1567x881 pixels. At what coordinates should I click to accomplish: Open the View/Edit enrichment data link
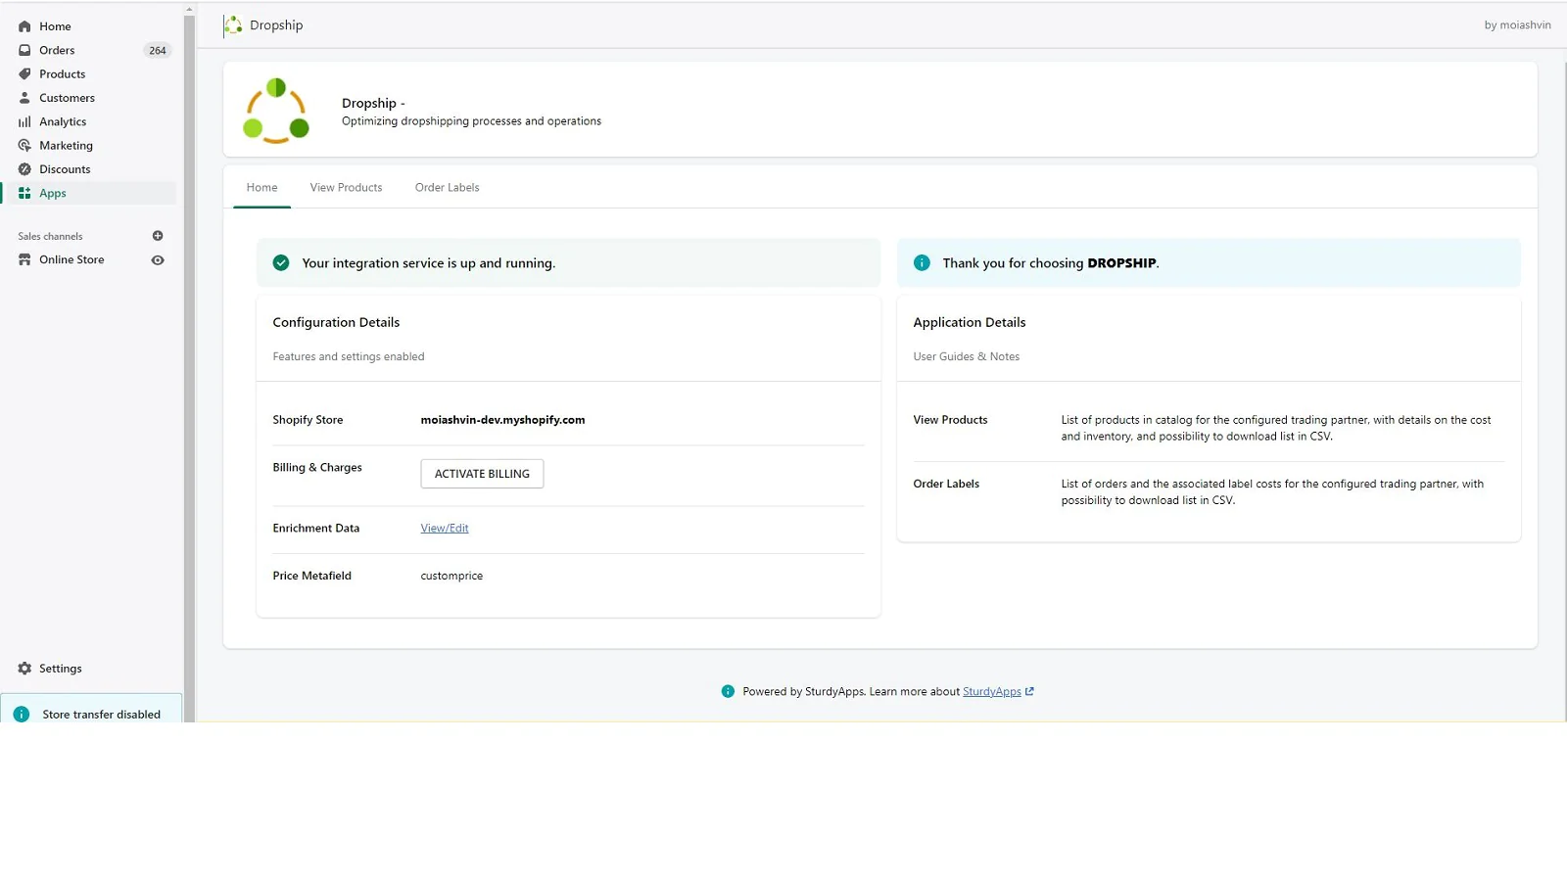tap(445, 529)
